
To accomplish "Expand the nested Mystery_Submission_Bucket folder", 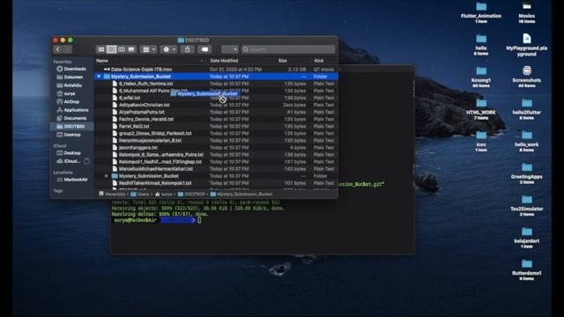I will pos(107,176).
